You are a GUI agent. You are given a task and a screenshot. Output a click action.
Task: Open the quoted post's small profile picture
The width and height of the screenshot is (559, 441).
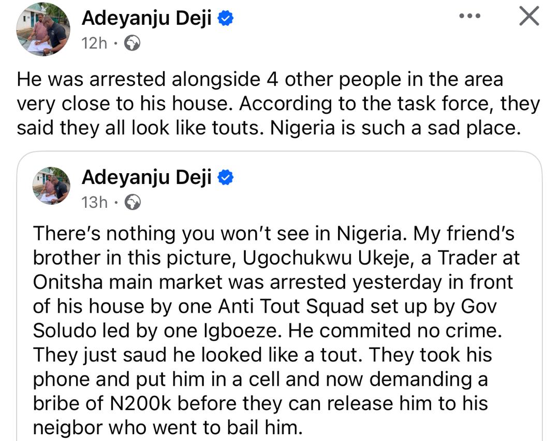(51, 186)
